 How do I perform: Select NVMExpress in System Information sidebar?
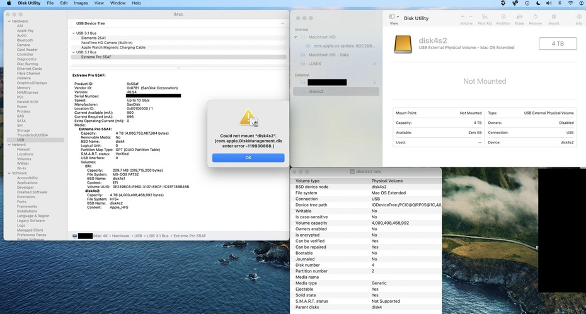(x=27, y=93)
